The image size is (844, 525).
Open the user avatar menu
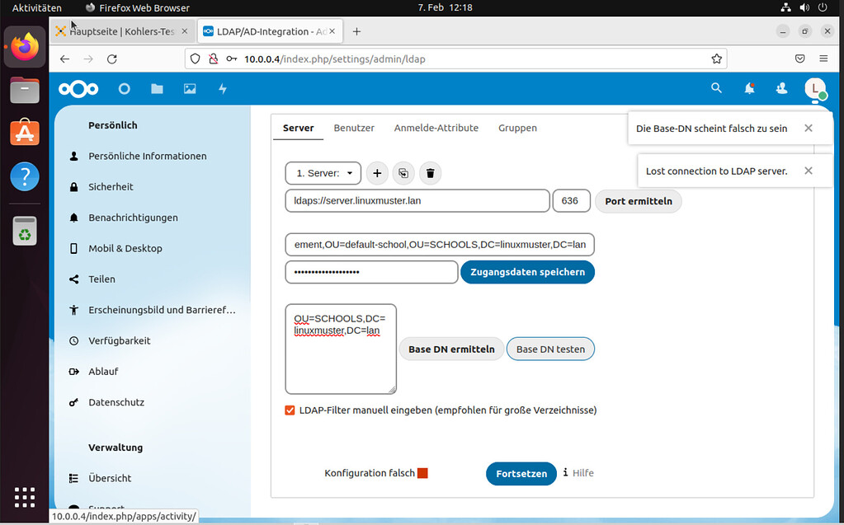click(x=814, y=88)
